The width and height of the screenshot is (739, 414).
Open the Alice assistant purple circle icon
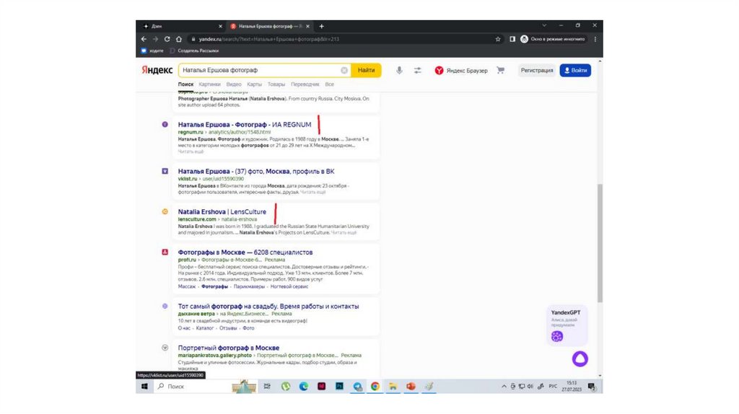(580, 359)
